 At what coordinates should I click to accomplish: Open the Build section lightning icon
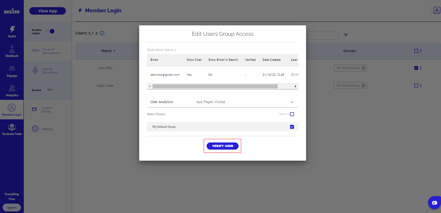(x=12, y=29)
